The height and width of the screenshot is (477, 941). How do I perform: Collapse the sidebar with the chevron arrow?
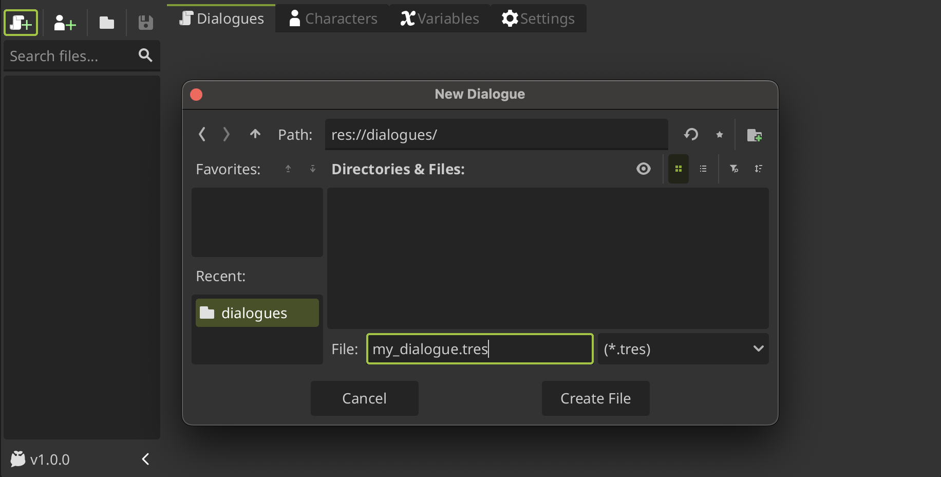click(145, 459)
